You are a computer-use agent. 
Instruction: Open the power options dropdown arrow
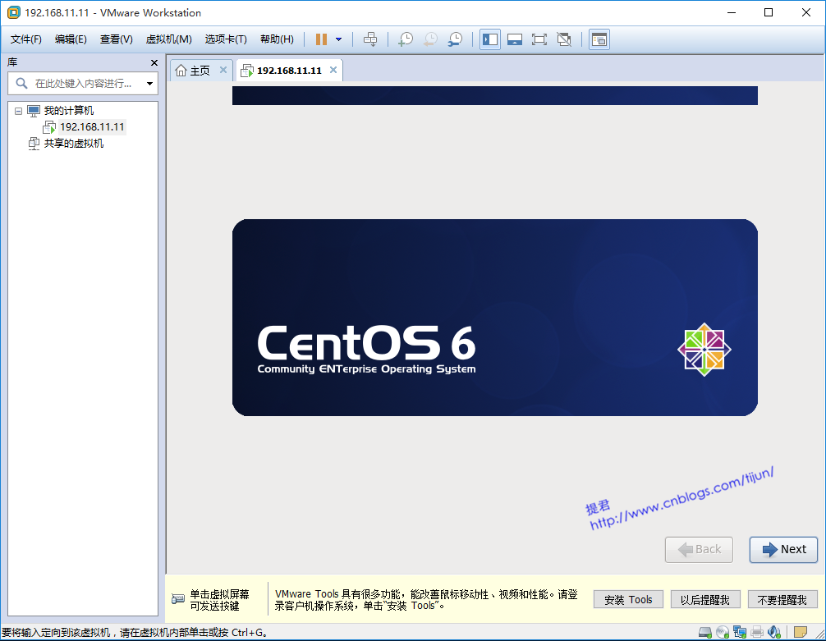pos(339,39)
